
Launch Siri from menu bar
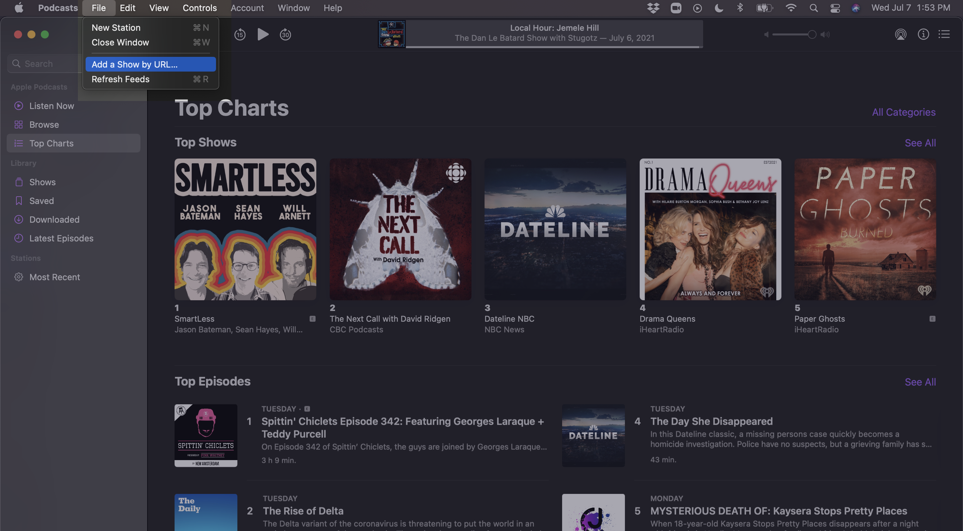[x=855, y=8]
